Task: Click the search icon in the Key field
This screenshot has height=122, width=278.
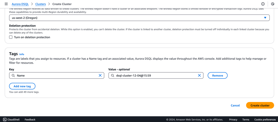Action: click(13, 76)
